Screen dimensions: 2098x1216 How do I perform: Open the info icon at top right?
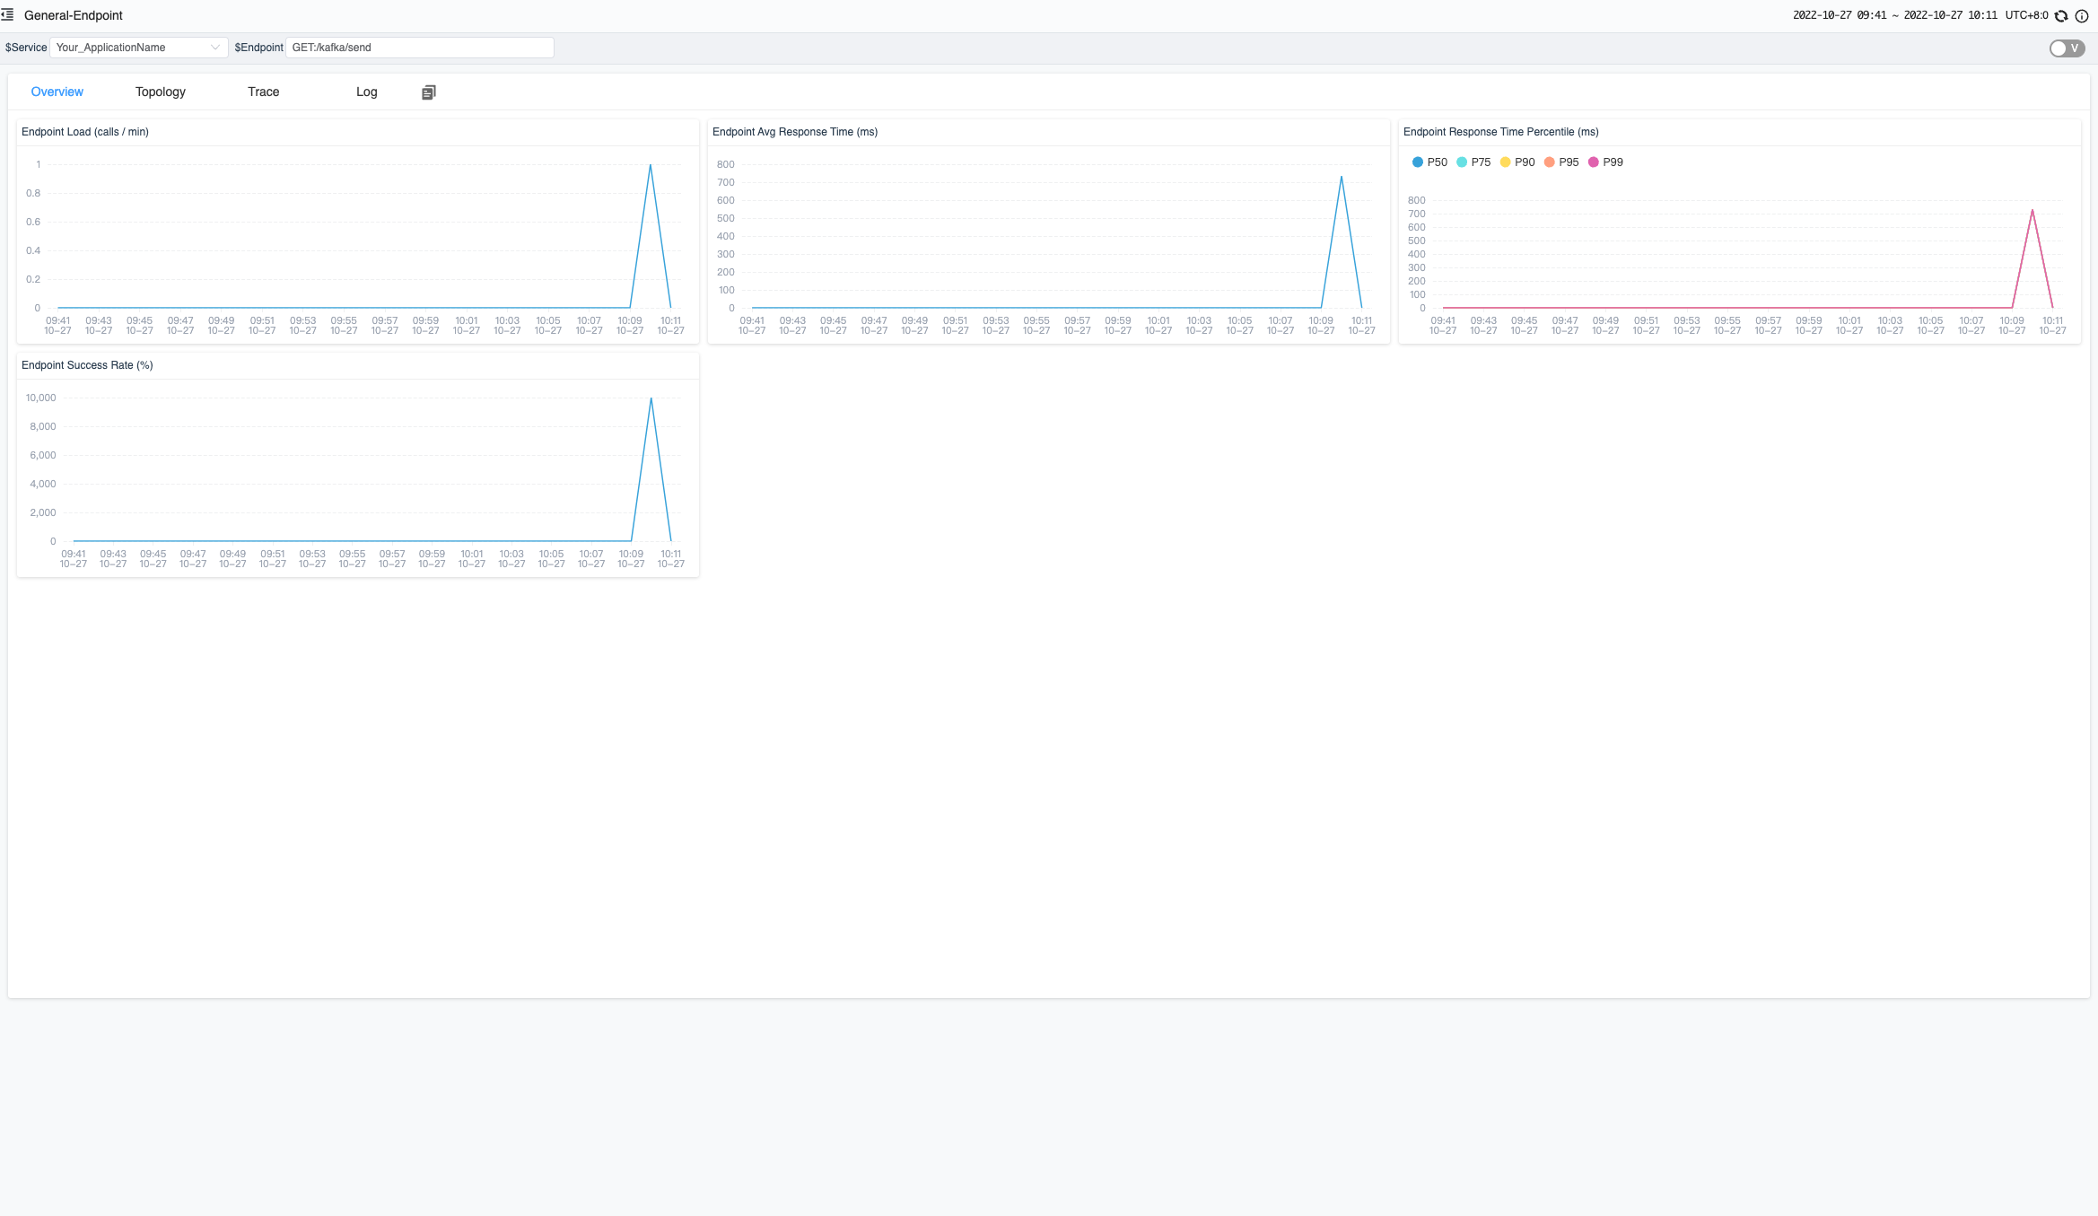2082,16
